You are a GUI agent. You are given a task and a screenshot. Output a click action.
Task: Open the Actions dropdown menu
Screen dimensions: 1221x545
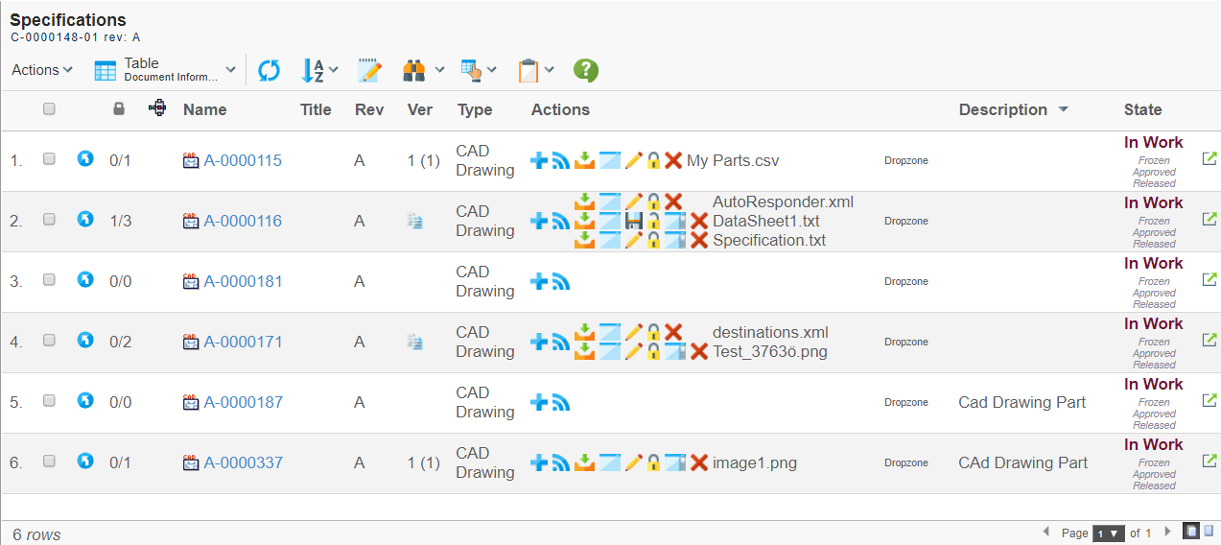42,70
